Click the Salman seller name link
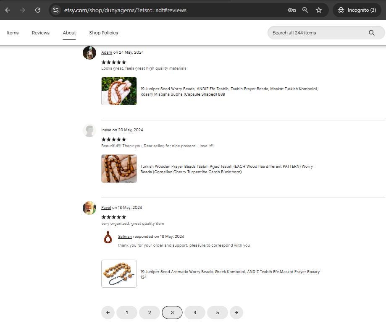 [125, 237]
